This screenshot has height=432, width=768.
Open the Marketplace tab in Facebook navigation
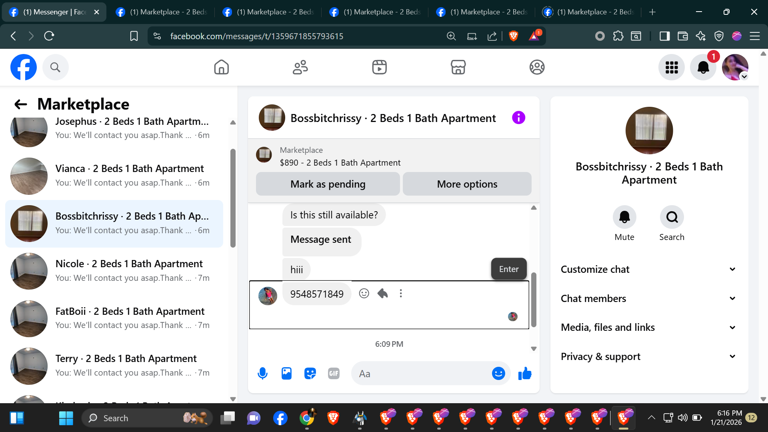(x=458, y=67)
